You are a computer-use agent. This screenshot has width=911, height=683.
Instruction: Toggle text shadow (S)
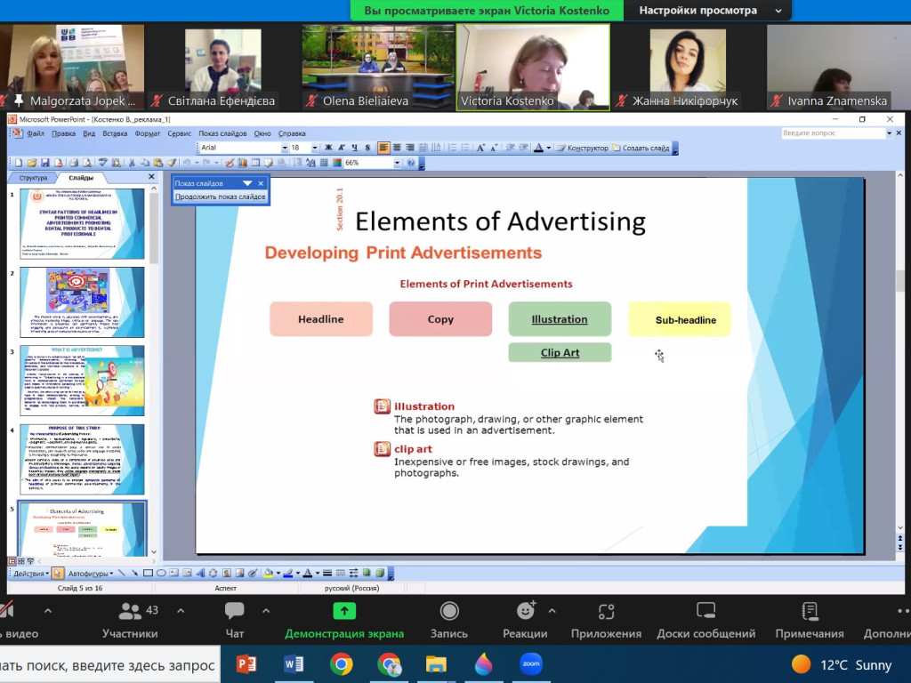[x=367, y=149]
